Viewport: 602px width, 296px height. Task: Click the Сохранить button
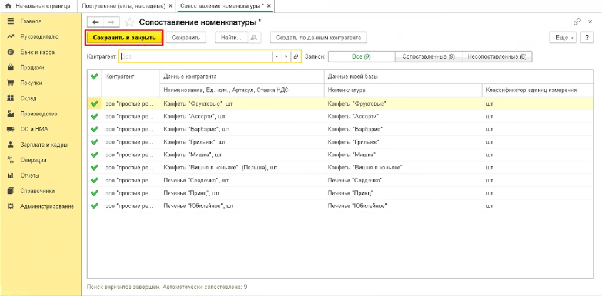click(186, 38)
